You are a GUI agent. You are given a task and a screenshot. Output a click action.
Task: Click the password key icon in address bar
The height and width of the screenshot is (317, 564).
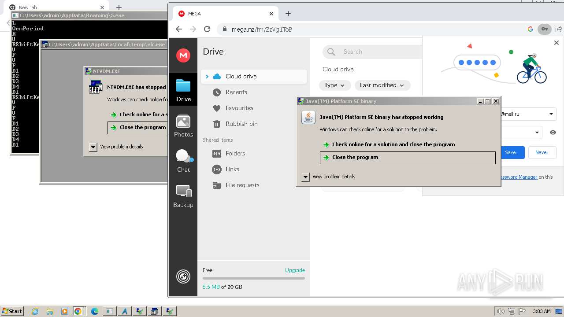pos(545,29)
